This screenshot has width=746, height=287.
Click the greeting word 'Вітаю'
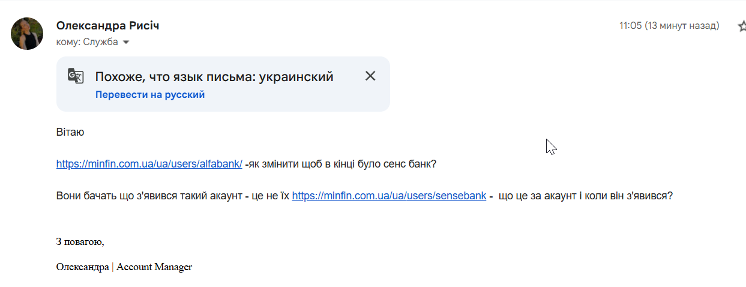coord(70,132)
